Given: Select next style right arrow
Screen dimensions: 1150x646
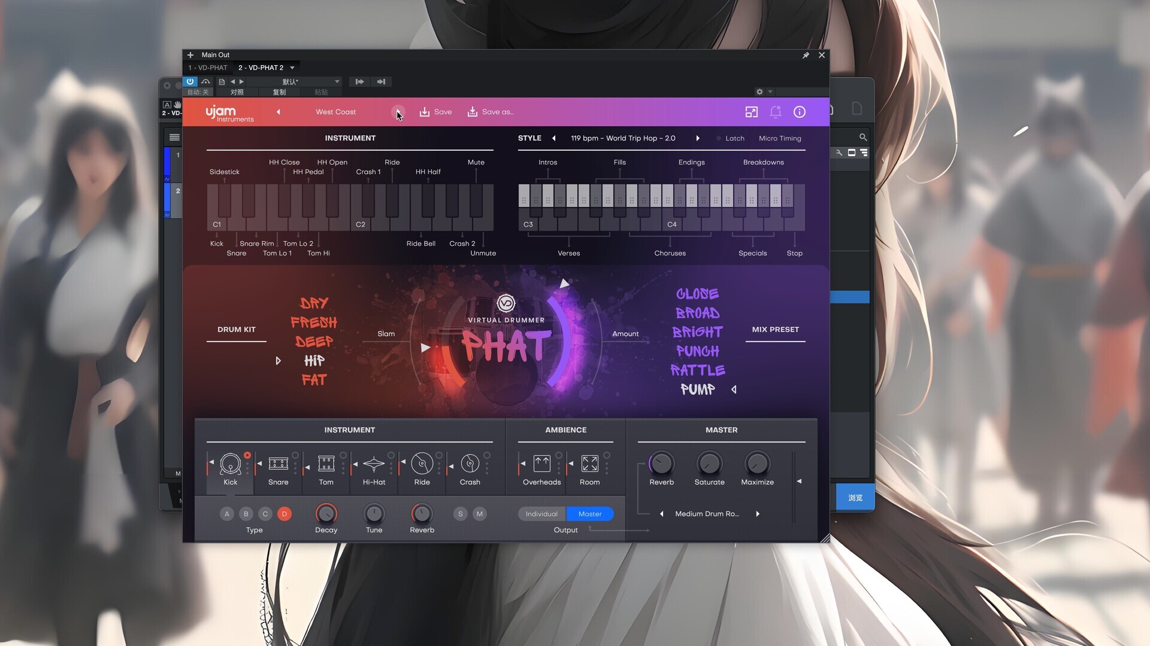Looking at the screenshot, I should tap(698, 138).
